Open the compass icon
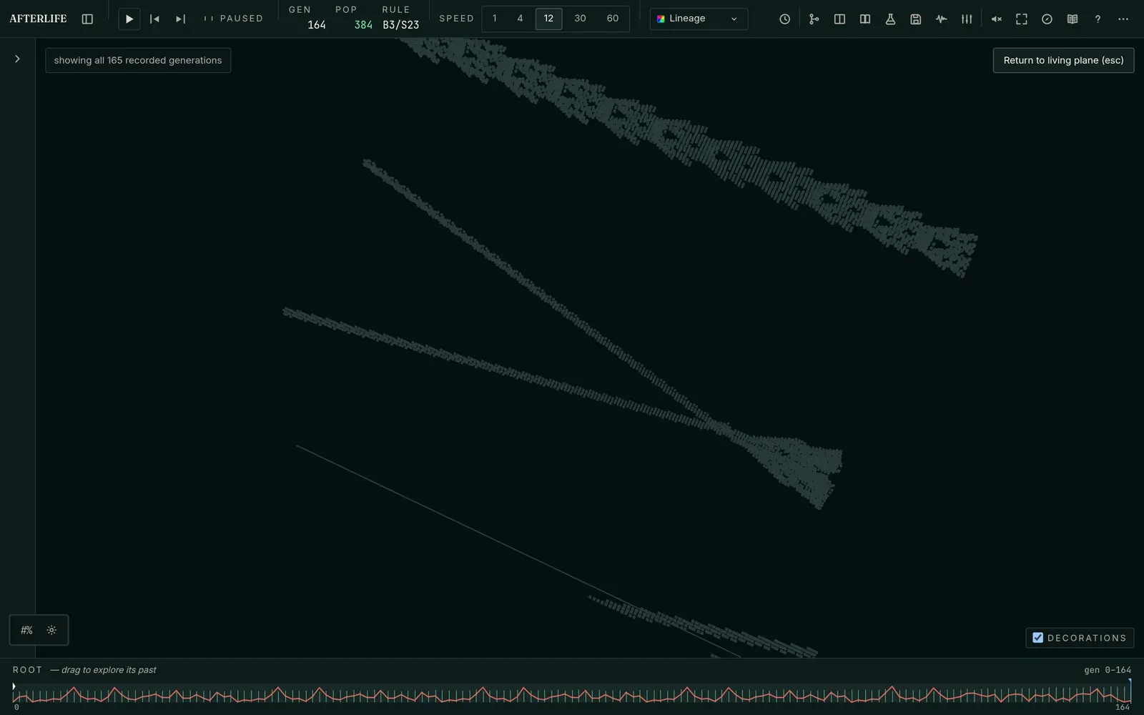This screenshot has width=1144, height=715. tap(1047, 19)
